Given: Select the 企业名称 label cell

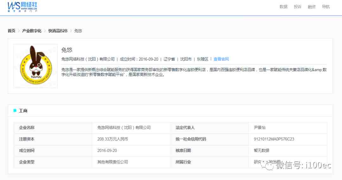Looking at the screenshot, I should 53,128.
